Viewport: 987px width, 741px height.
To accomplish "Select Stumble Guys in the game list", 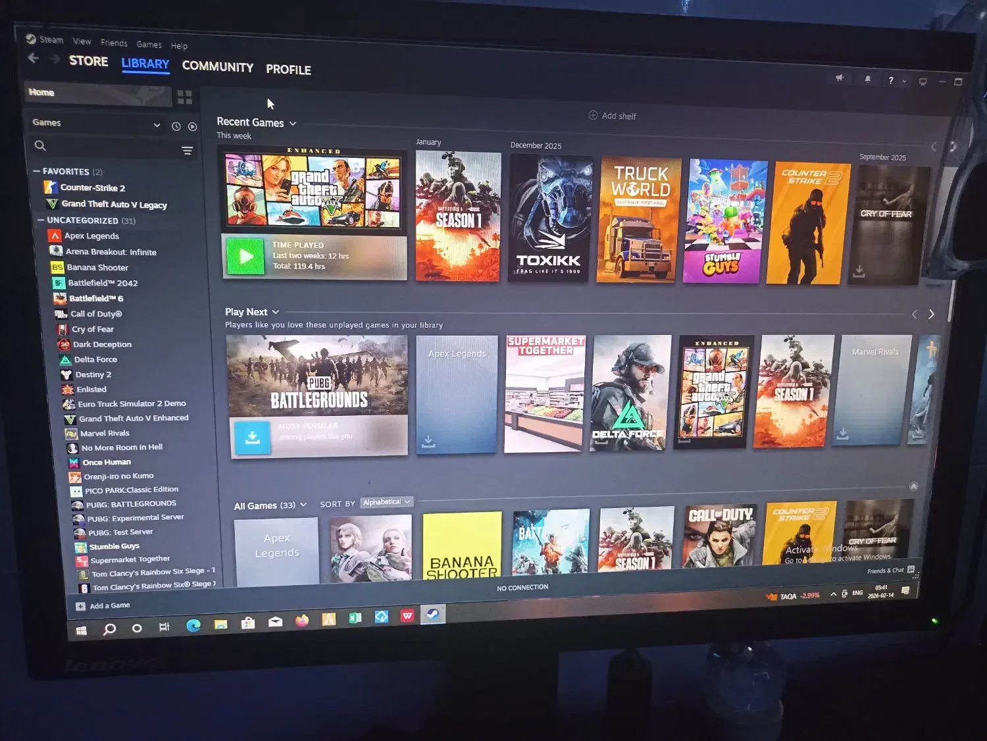I will click(x=114, y=546).
